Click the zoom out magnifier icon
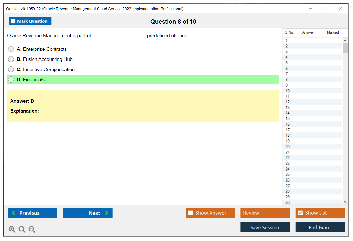The height and width of the screenshot is (241, 353). (x=32, y=230)
